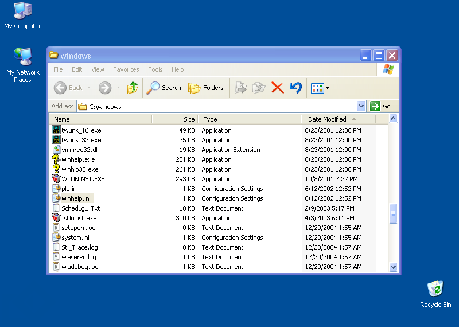Click the windows folder title bar icon
Screen dimensions: 459x327
coord(53,55)
